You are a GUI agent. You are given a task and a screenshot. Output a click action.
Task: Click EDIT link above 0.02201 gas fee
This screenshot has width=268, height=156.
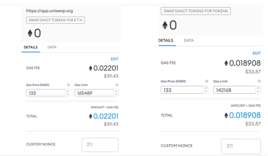pyautogui.click(x=114, y=59)
